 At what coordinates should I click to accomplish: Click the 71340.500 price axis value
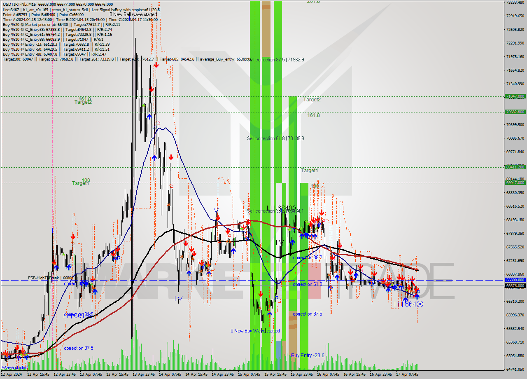click(515, 84)
